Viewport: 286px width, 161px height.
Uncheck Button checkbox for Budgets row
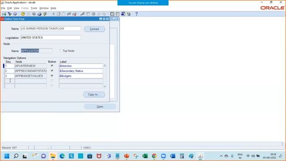tap(52, 76)
